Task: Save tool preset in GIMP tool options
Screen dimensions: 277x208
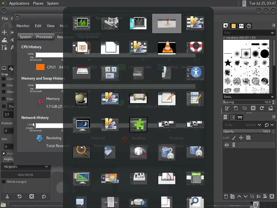Action: (7, 196)
